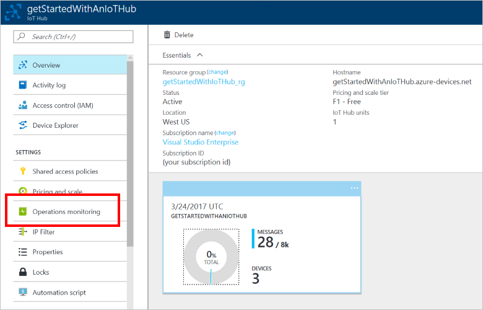Click the getStartedWithAnIoTHub blade title
Screen dimensions: 483x310
point(82,9)
